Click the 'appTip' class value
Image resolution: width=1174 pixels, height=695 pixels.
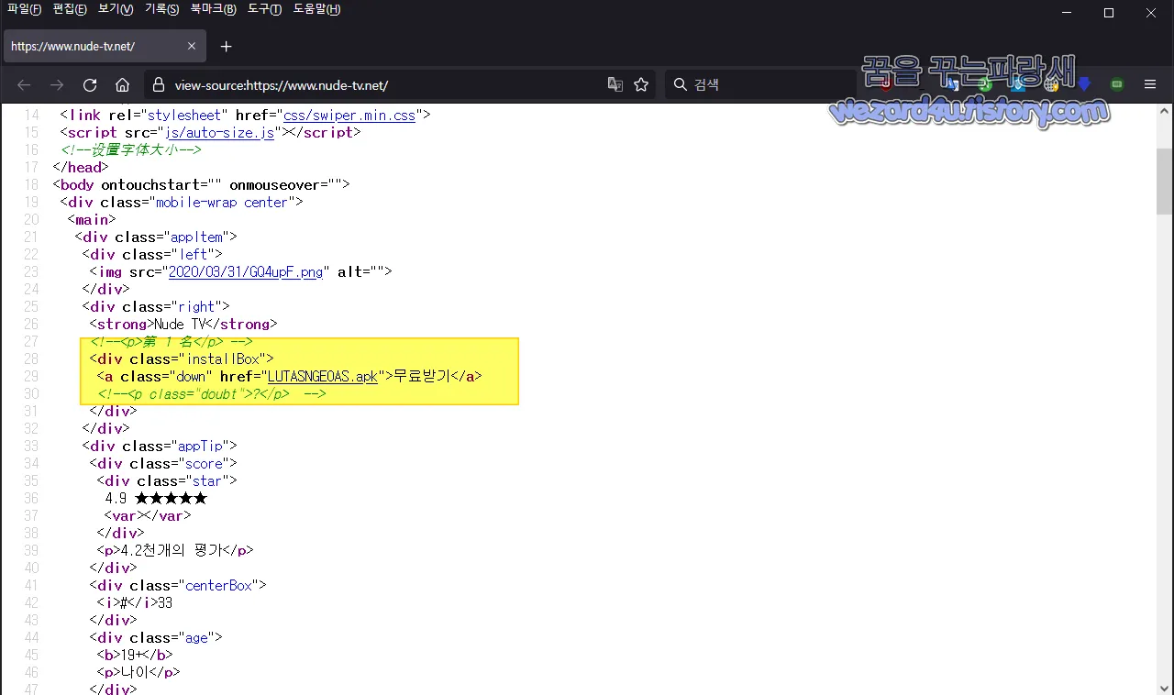click(x=201, y=447)
